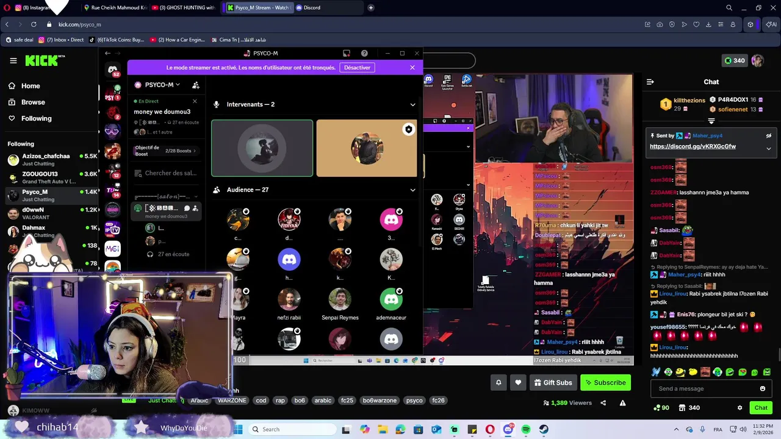Click the Kick coins balance 340 in header

click(734, 60)
